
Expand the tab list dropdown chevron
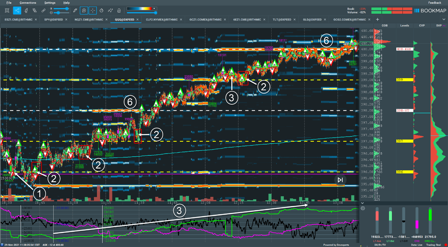pos(444,20)
